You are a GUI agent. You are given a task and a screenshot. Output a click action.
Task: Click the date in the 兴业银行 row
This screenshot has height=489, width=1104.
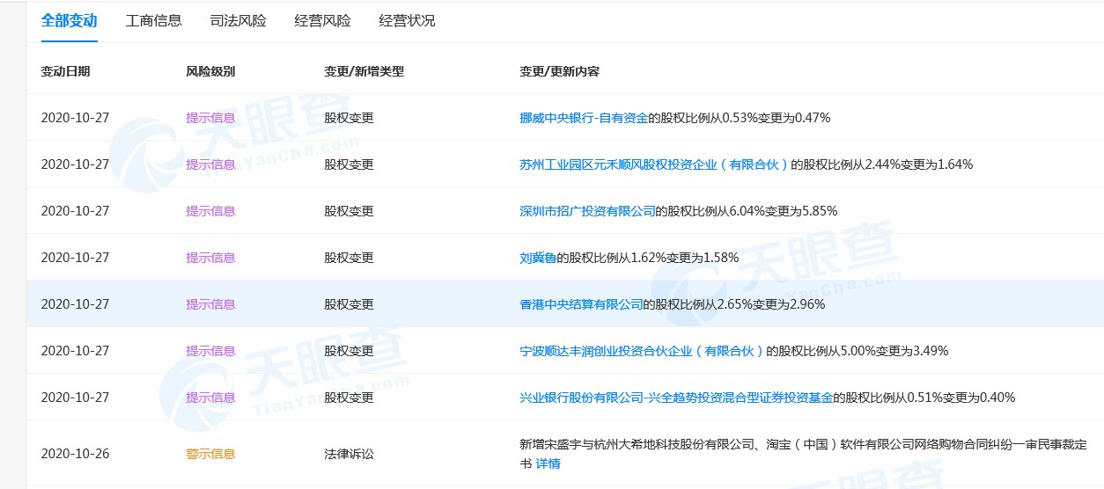[75, 397]
